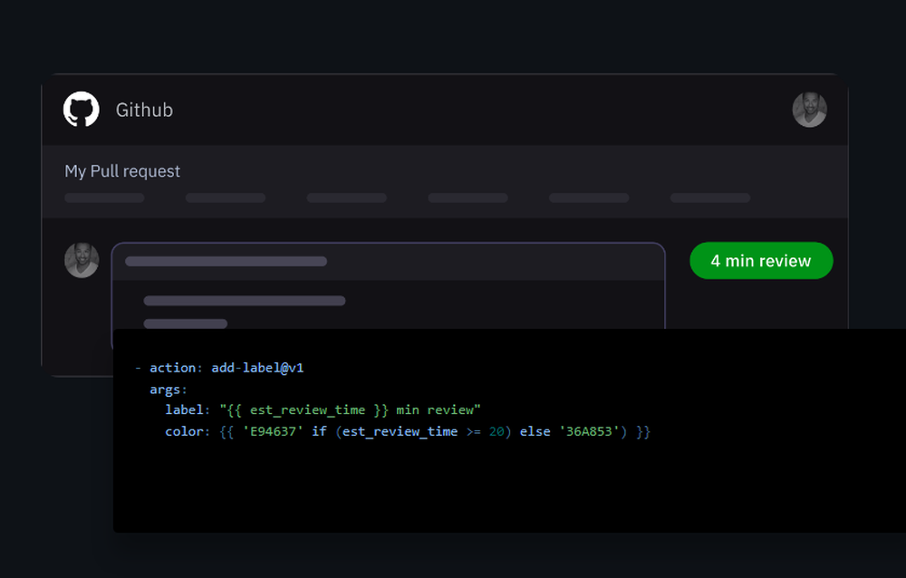Select the fifth placeholder tab
Viewport: 906px width, 578px height.
(x=589, y=197)
